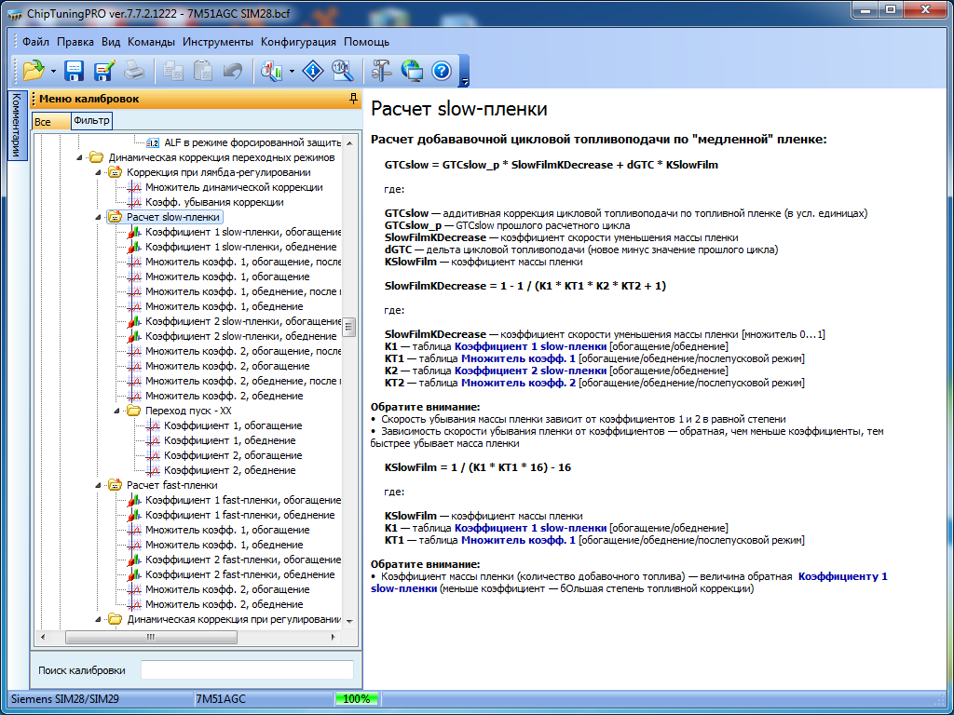This screenshot has height=715, width=954.
Task: Toggle the pin on Меню калибровок panel
Action: [x=353, y=98]
